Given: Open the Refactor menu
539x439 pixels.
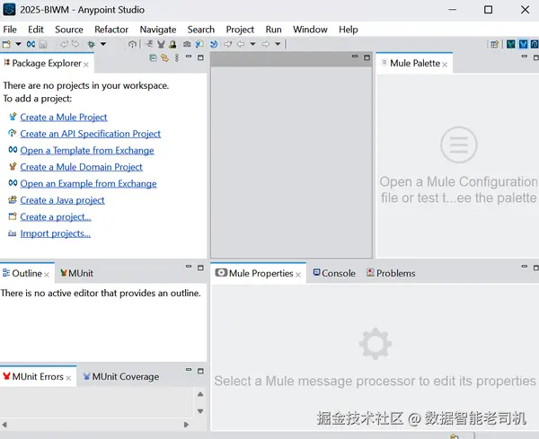Looking at the screenshot, I should (x=111, y=30).
